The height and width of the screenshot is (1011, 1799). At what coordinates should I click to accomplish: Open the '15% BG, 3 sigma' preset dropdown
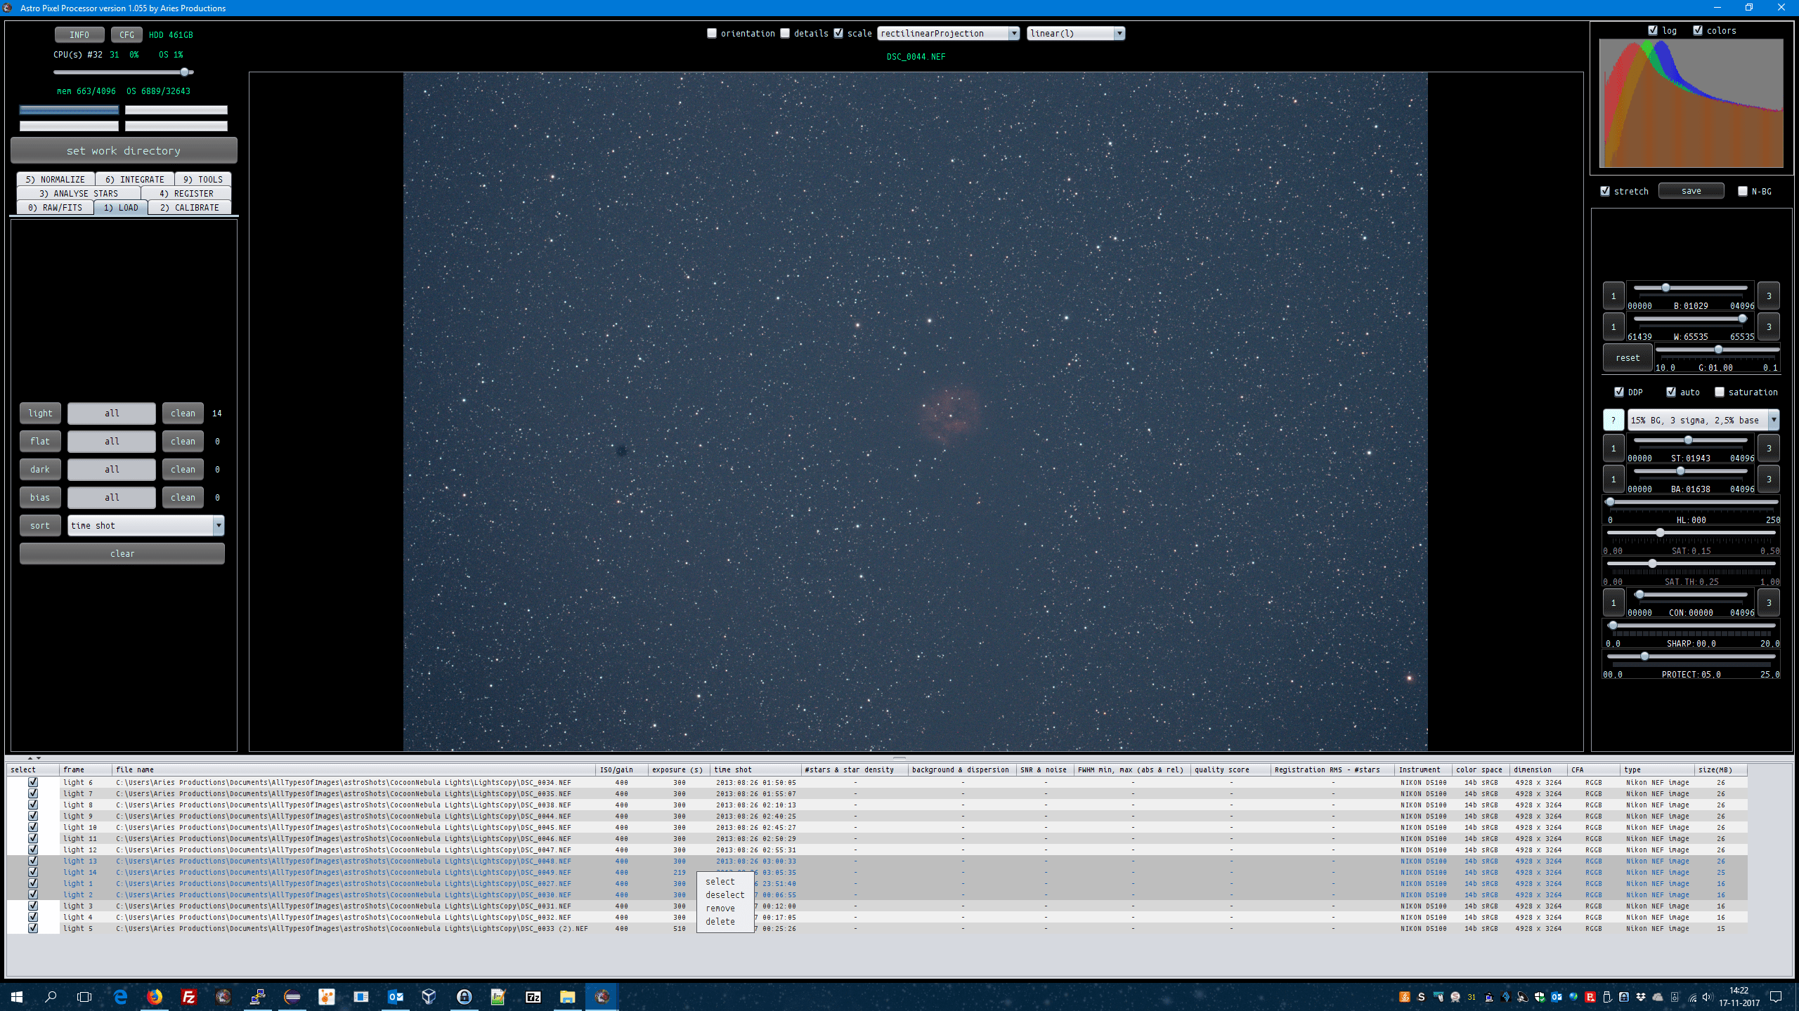1773,420
